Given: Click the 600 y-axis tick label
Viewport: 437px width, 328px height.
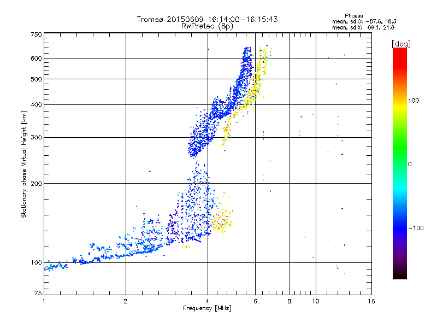Looking at the screenshot, I should (36, 58).
